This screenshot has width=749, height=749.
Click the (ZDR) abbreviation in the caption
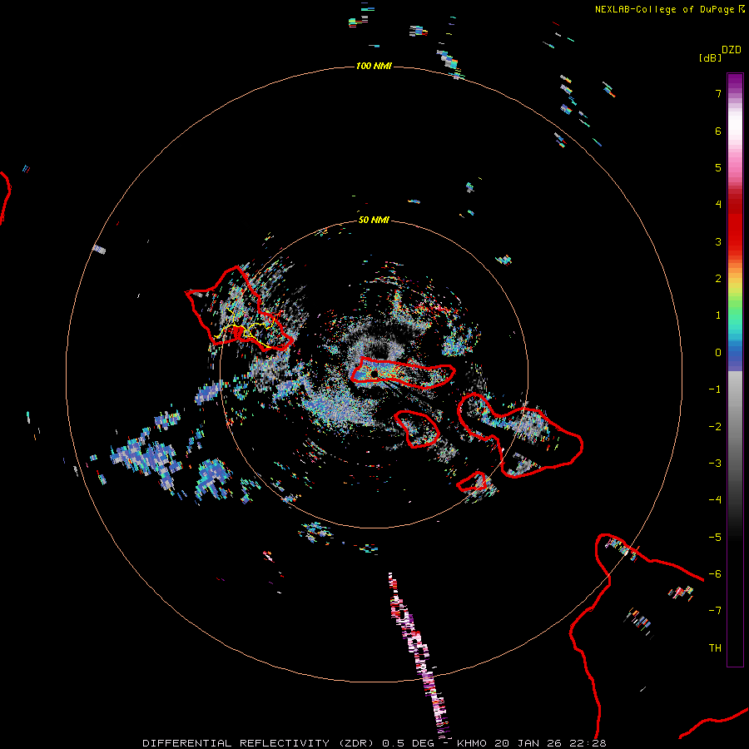click(356, 743)
